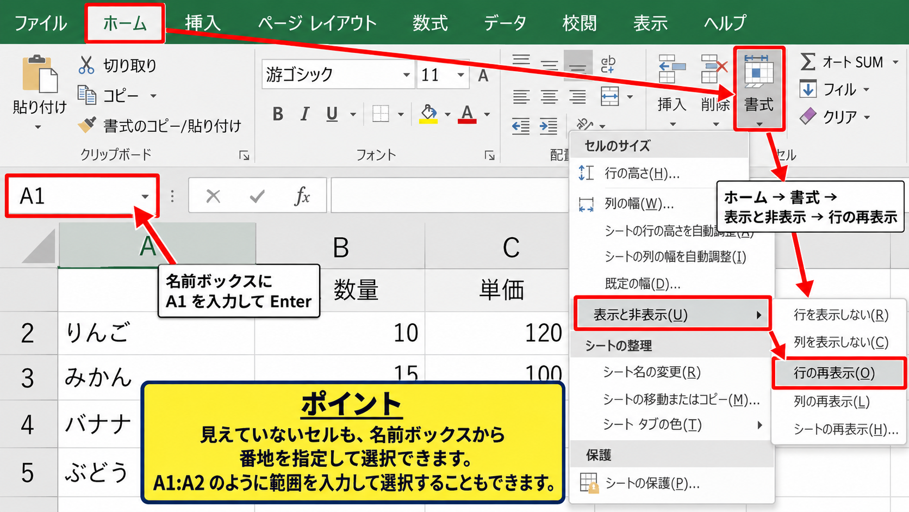
Task: Select the Format Painter (書式のコピー/貼り付け)
Action: click(x=160, y=126)
